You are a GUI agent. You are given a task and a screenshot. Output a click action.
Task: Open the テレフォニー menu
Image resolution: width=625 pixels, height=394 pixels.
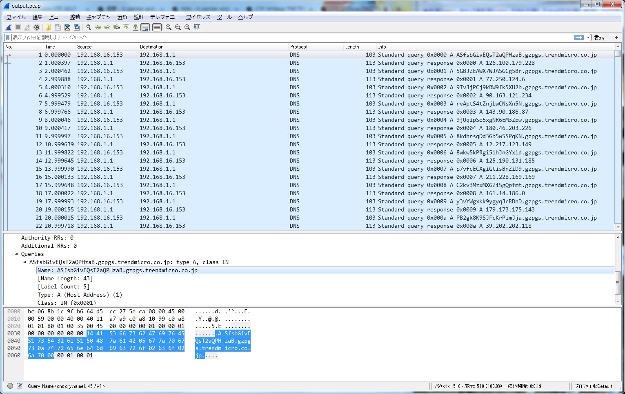[x=165, y=17]
